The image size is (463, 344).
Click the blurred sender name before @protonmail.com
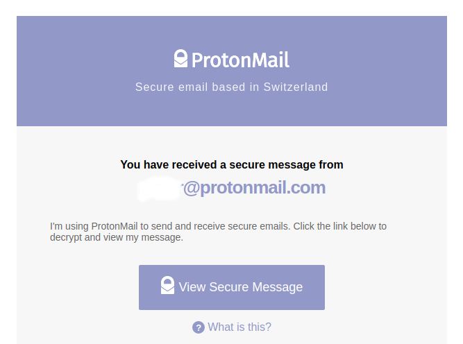pos(160,189)
